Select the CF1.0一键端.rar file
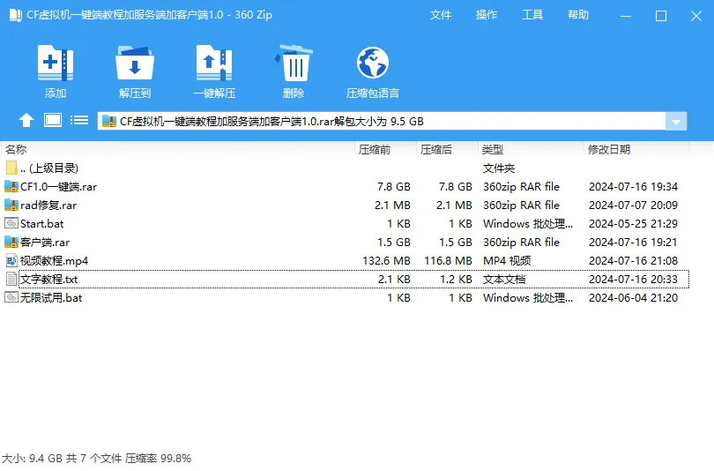This screenshot has height=471, width=714. coord(56,187)
